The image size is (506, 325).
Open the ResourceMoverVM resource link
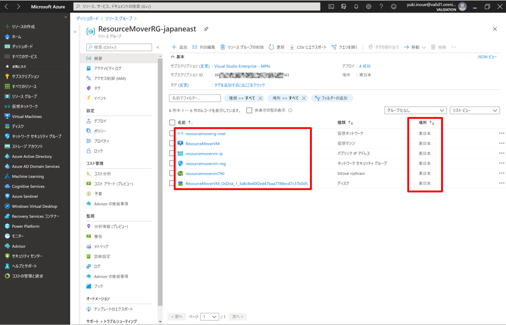pos(202,144)
